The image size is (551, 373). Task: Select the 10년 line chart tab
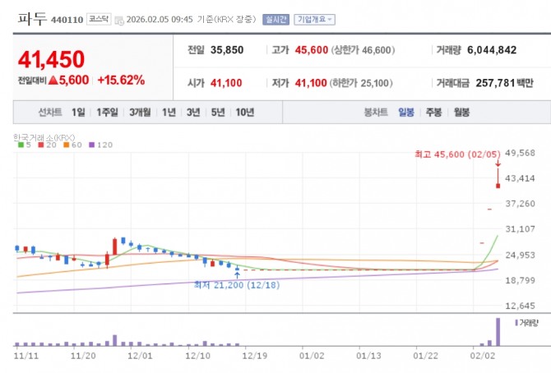click(244, 113)
